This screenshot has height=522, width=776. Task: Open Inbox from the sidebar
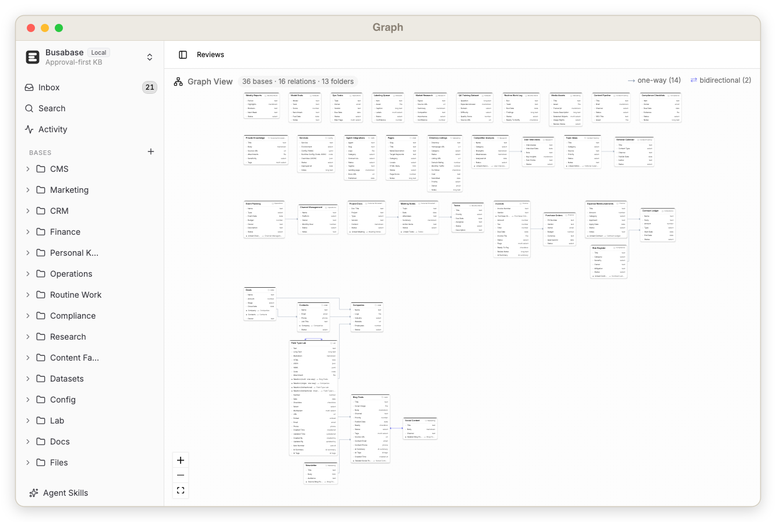(x=90, y=87)
